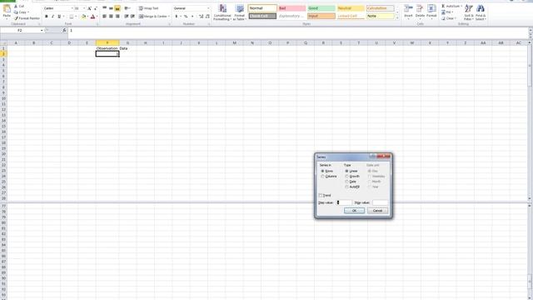Expand the cell styles gallery More arrow
Screen dimensions: 533x300
point(397,17)
